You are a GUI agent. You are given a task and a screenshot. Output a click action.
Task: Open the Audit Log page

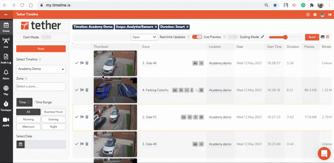coord(6,59)
